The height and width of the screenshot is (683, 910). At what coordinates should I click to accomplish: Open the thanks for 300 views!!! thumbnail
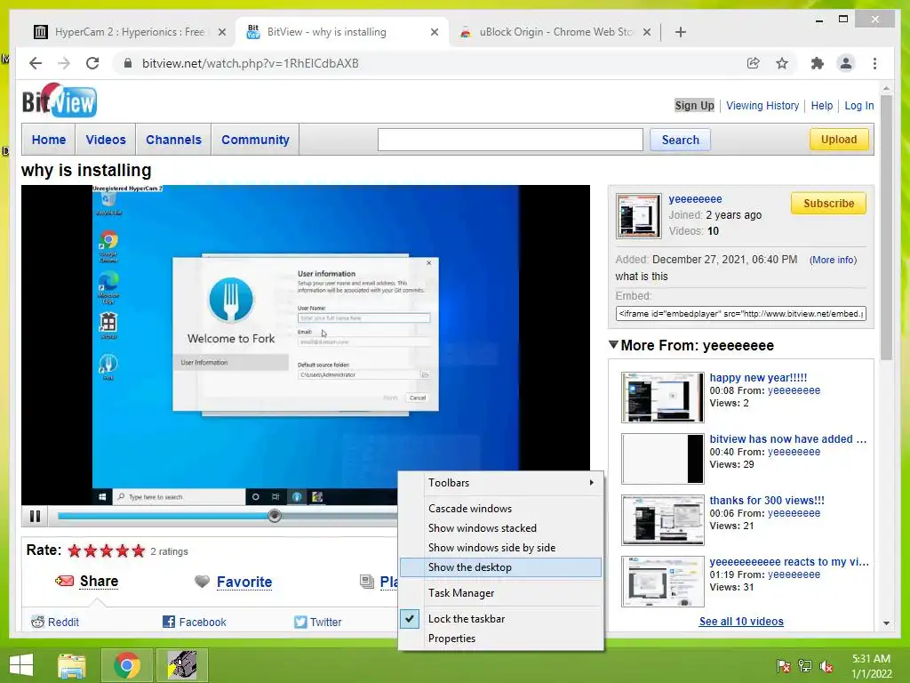point(662,519)
